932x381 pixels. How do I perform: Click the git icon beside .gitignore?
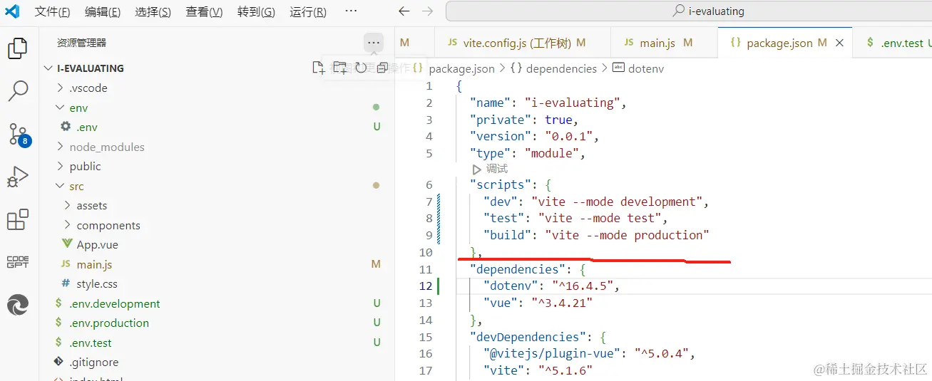pos(58,362)
